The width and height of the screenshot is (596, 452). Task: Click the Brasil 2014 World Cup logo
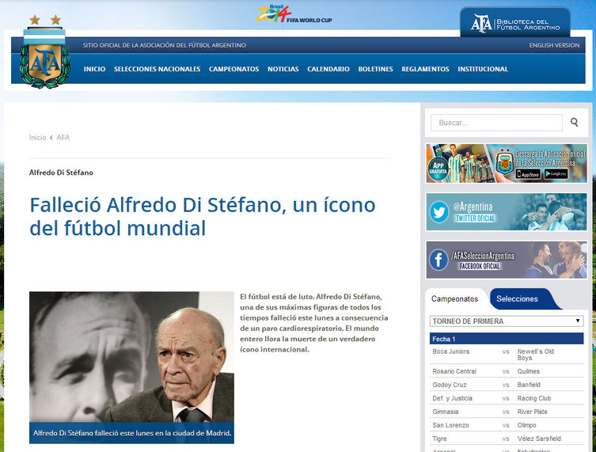[275, 13]
